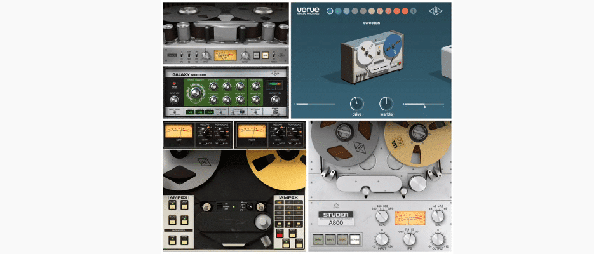Click the Studer A800 OUTPUT knob
The image size is (594, 254).
point(438,239)
